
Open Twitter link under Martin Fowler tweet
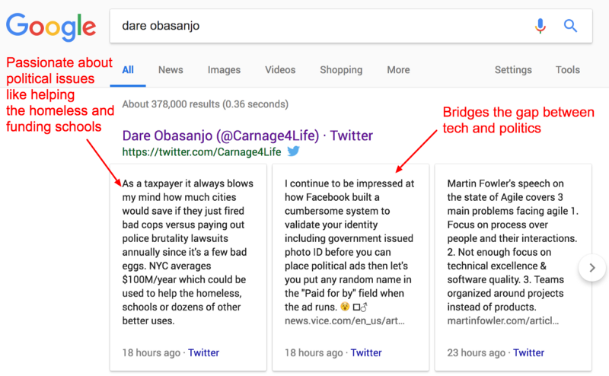[x=528, y=352]
